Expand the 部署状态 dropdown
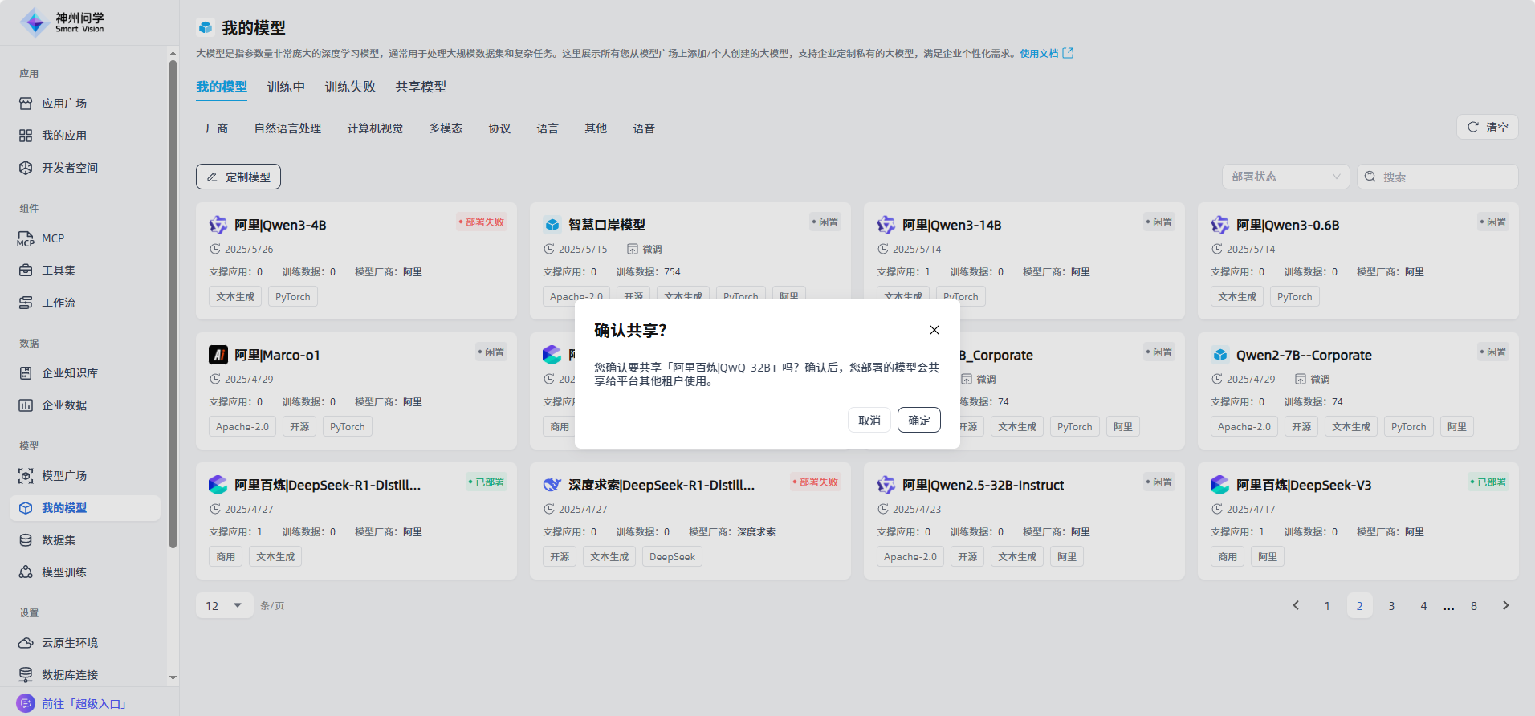1535x716 pixels. click(1285, 177)
